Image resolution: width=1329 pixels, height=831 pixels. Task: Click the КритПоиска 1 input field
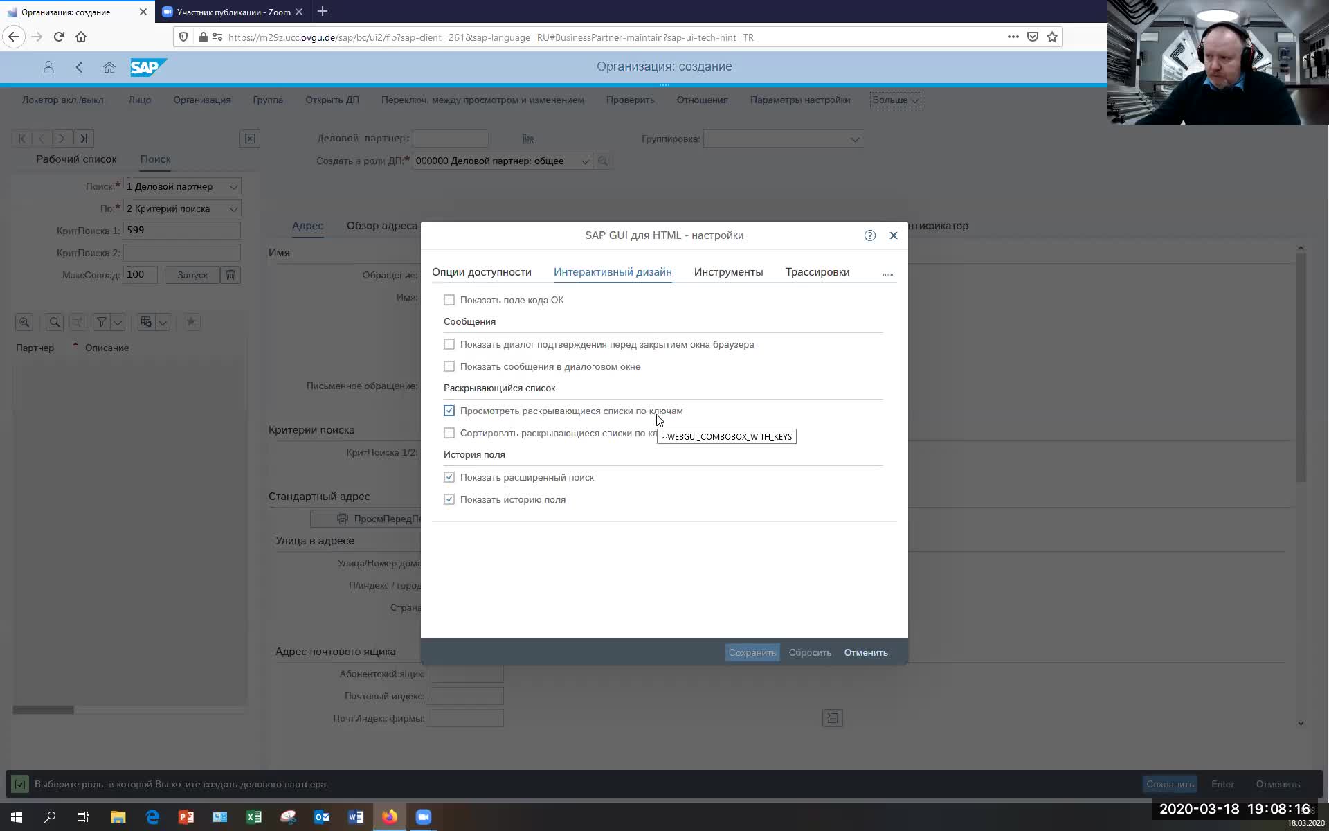click(x=182, y=231)
